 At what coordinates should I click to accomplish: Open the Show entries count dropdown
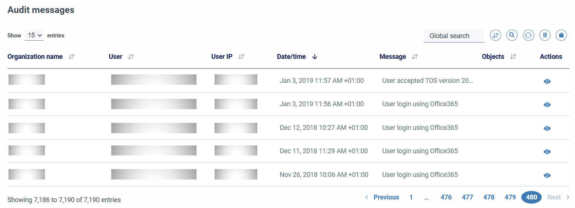34,36
